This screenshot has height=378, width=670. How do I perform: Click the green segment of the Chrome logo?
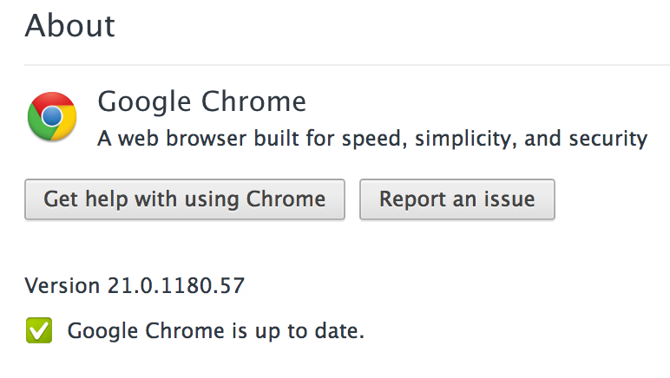click(37, 125)
